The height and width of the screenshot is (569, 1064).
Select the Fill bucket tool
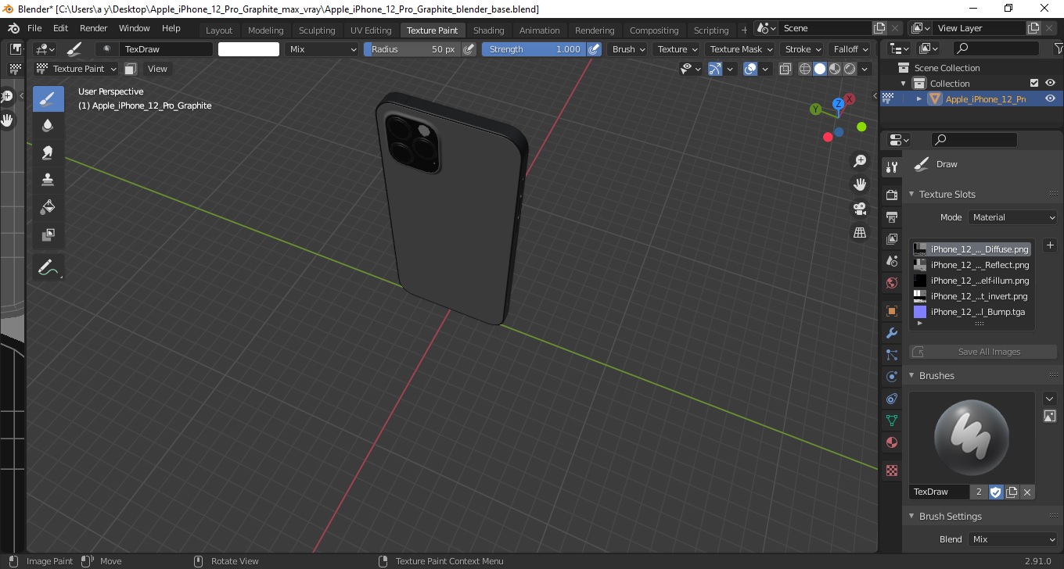(x=48, y=206)
